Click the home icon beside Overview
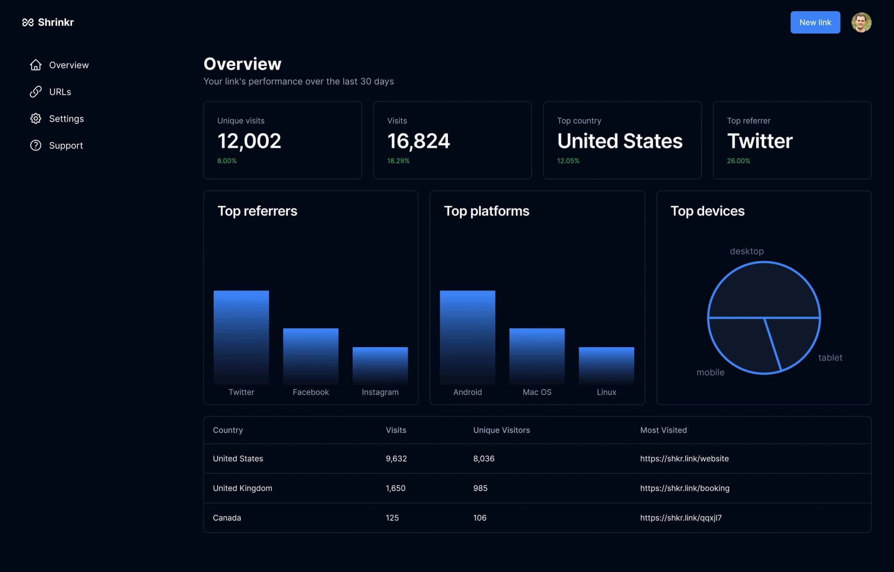Screen dimensions: 894x572 click(36, 65)
